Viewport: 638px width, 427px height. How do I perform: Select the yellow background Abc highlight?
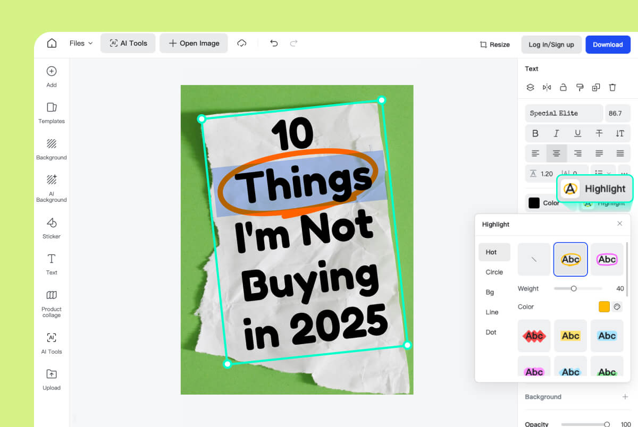coord(570,336)
